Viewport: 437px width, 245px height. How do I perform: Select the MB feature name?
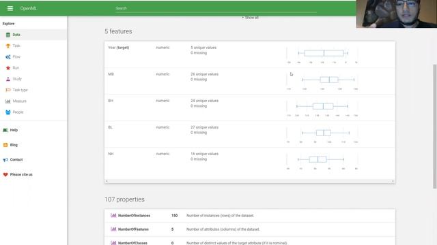point(111,74)
